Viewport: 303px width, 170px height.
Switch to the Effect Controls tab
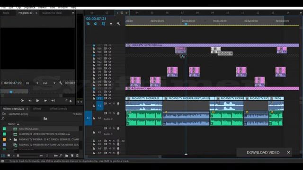(x=59, y=109)
